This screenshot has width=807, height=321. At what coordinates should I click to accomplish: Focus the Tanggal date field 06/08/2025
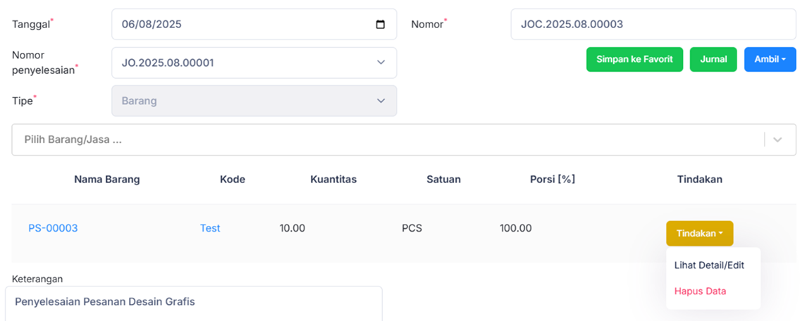pyautogui.click(x=240, y=25)
